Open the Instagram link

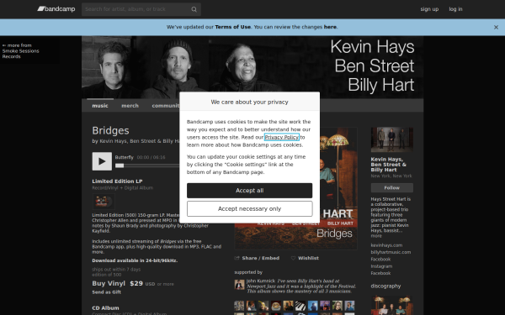tap(381, 266)
